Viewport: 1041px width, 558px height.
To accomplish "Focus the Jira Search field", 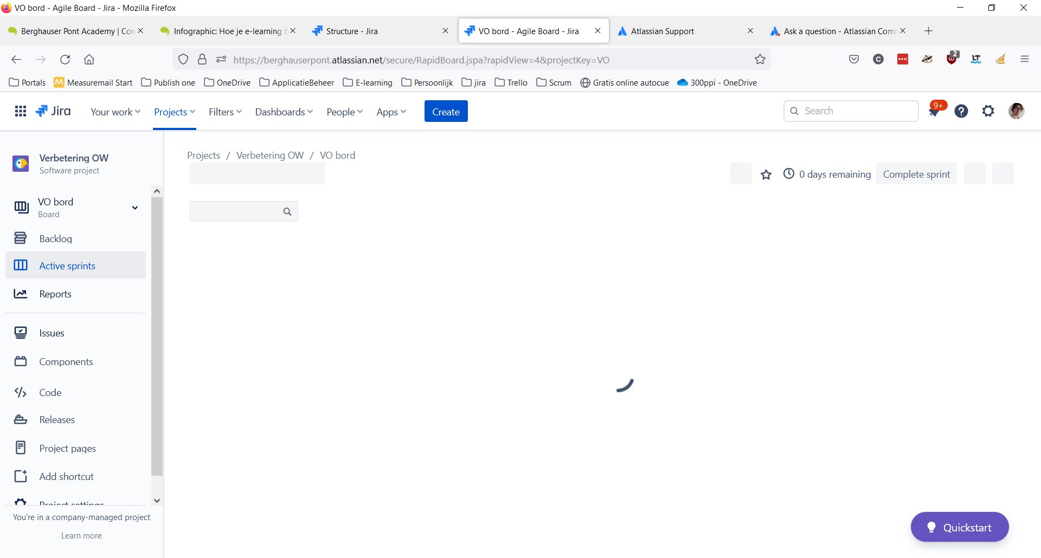I will pos(851,111).
